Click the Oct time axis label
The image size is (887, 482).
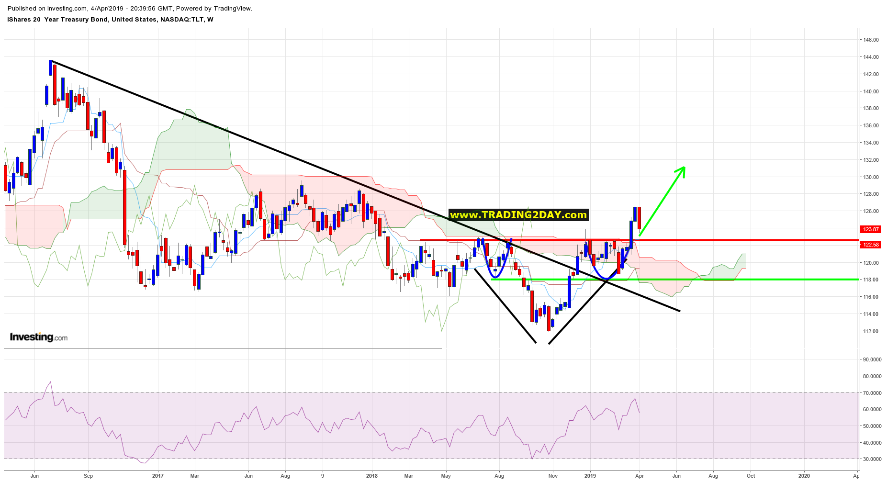(x=751, y=476)
